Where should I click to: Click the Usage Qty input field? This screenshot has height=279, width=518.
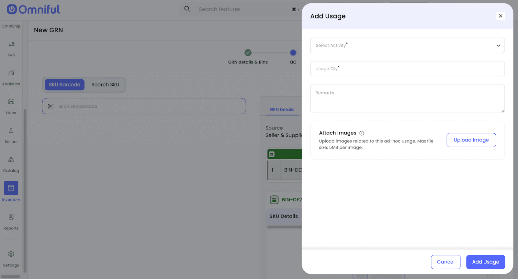(x=407, y=69)
